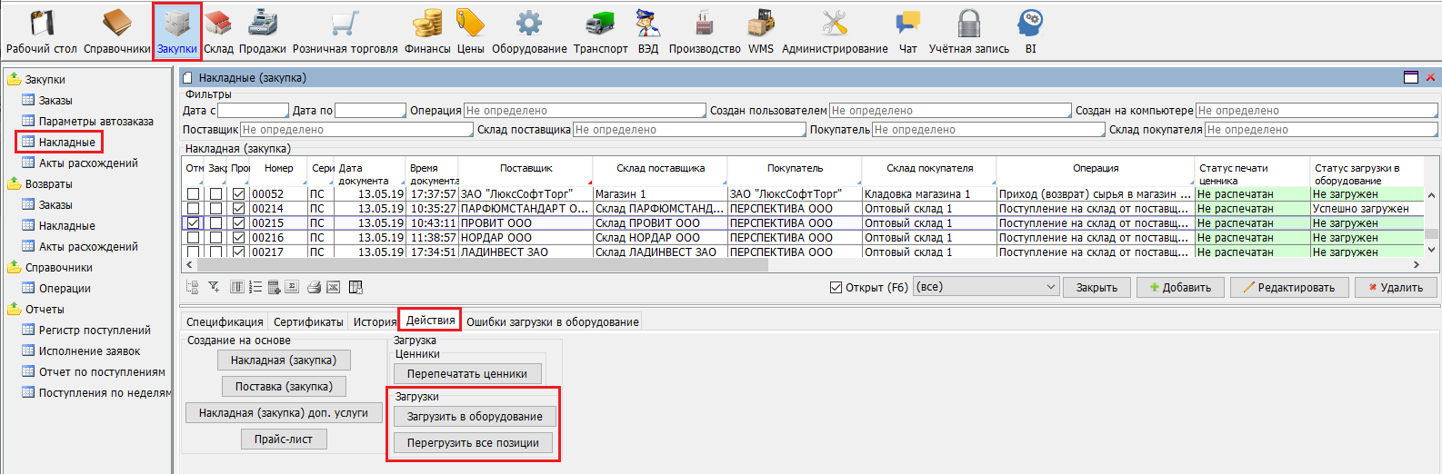The height and width of the screenshot is (474, 1442).
Task: Click the sum (Σ) totals icon
Action: [x=292, y=287]
